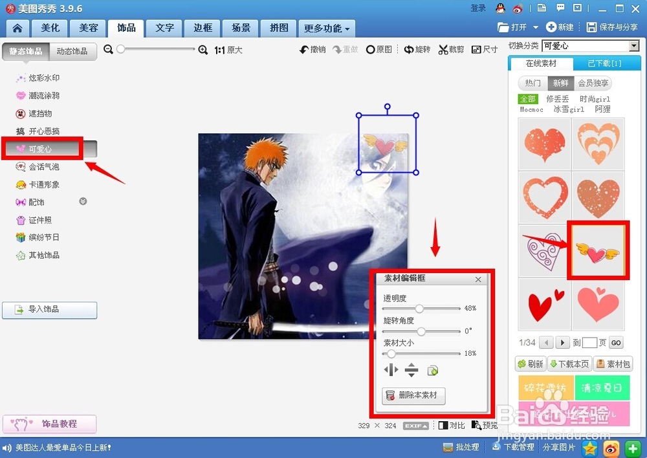Screen dimensions: 647x458
Task: Select the 全部 category tag
Action: pyautogui.click(x=528, y=99)
